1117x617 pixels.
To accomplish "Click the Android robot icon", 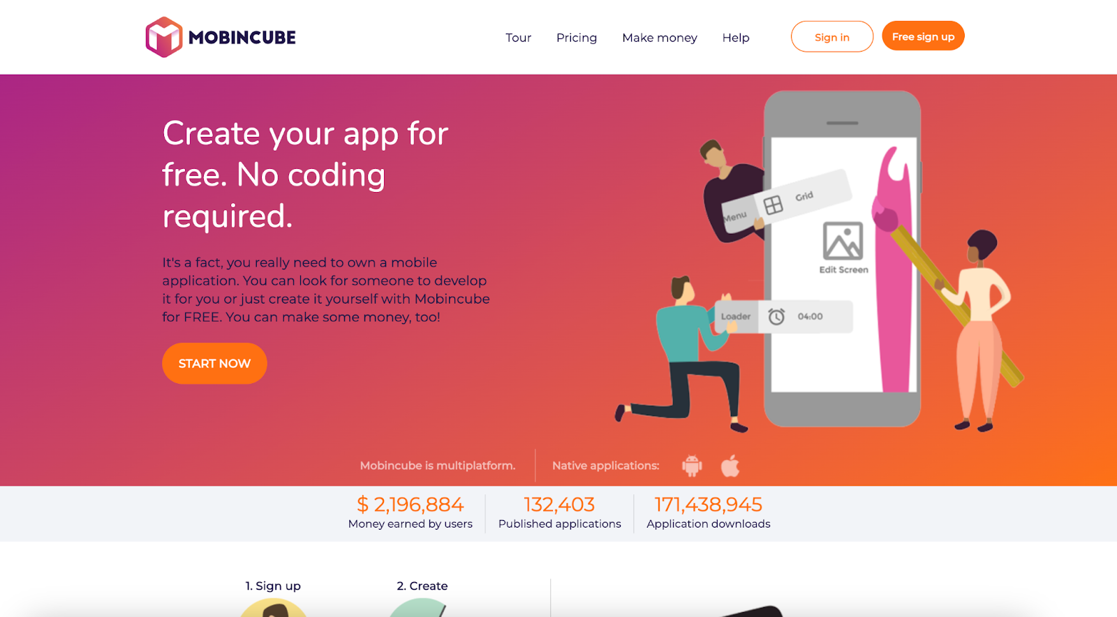I will click(692, 466).
